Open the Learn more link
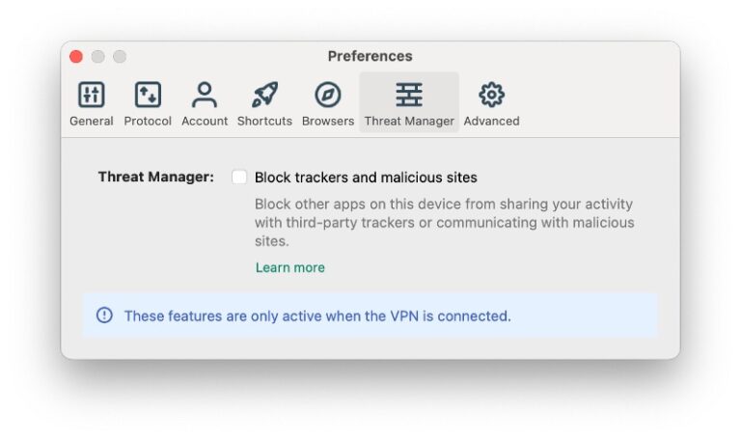The height and width of the screenshot is (440, 741). click(289, 267)
